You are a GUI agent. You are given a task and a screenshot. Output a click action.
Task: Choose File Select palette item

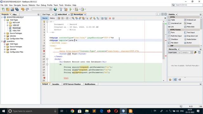pos(173,43)
